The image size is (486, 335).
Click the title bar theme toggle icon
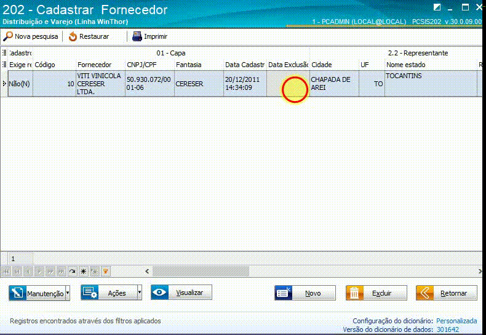[437, 7]
